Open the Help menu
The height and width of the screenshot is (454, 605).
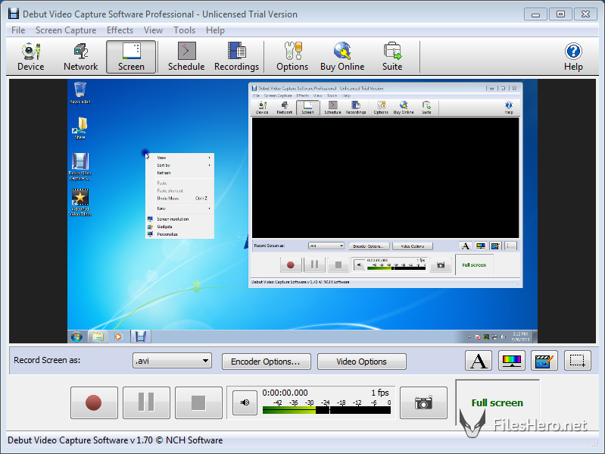click(215, 30)
